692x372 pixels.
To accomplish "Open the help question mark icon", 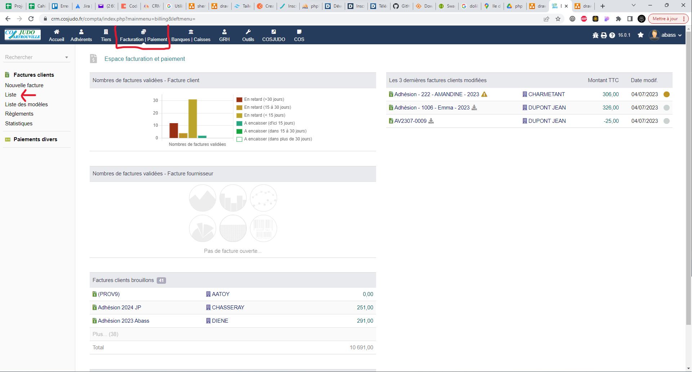I will 612,35.
